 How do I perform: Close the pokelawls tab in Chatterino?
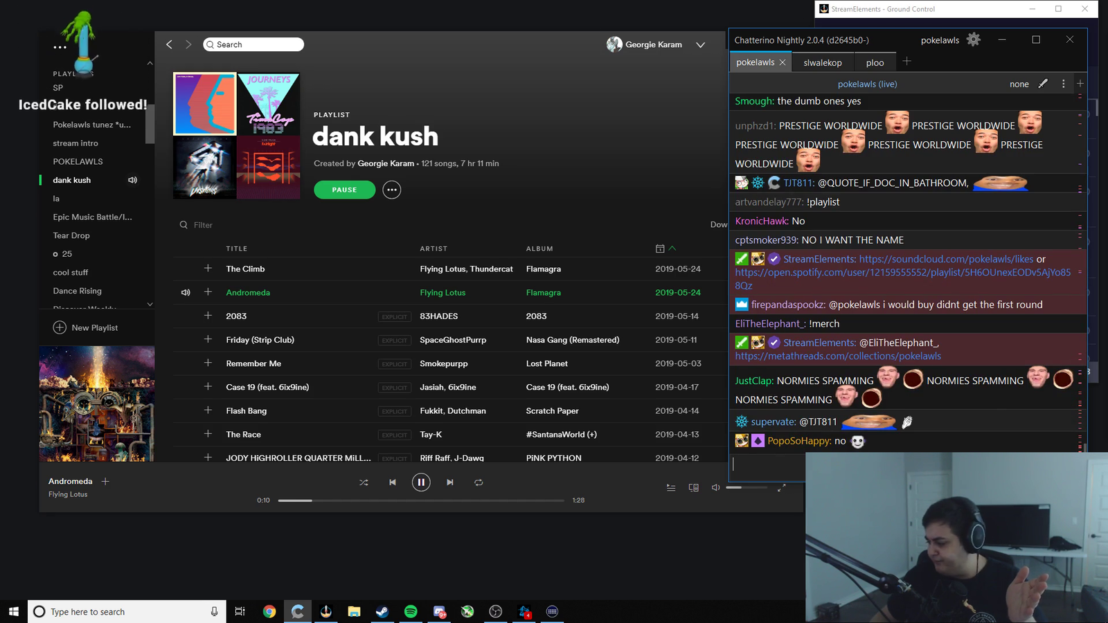[x=783, y=62]
